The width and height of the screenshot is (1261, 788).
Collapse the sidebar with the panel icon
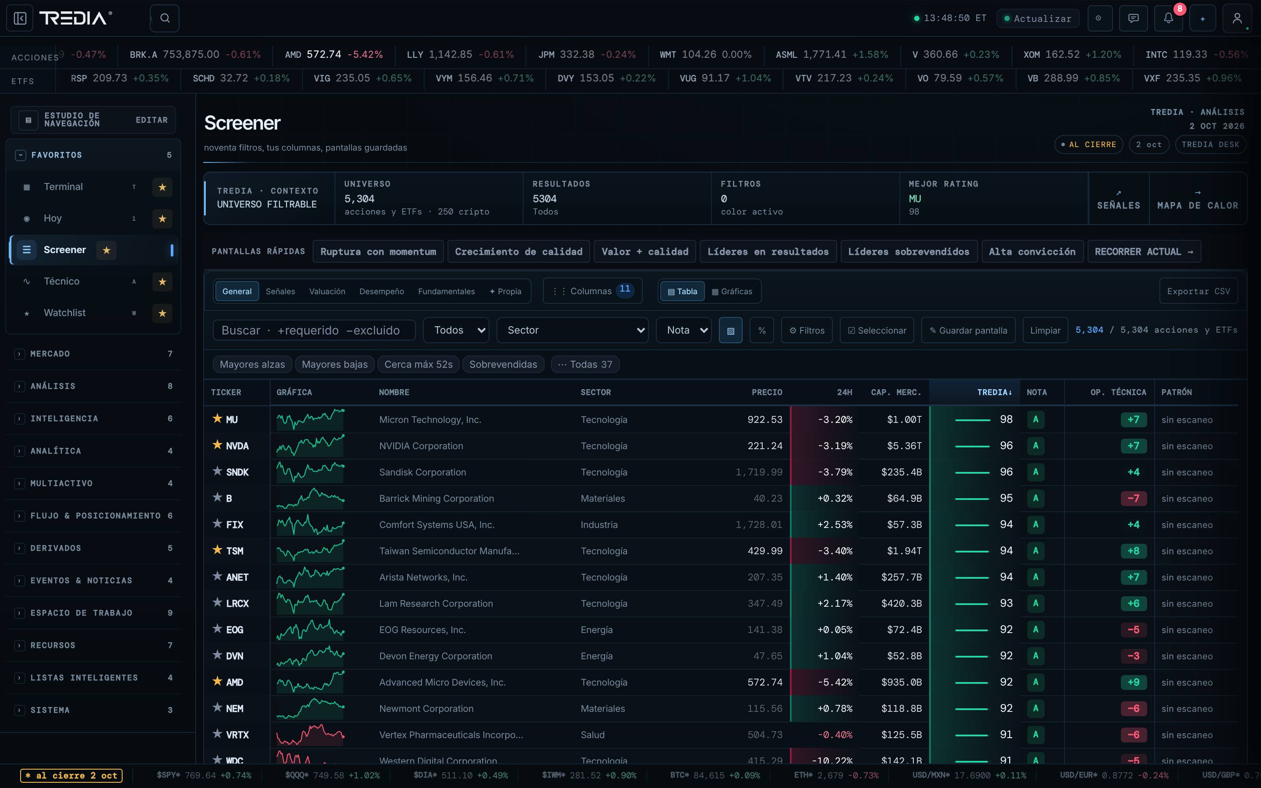[x=20, y=19]
